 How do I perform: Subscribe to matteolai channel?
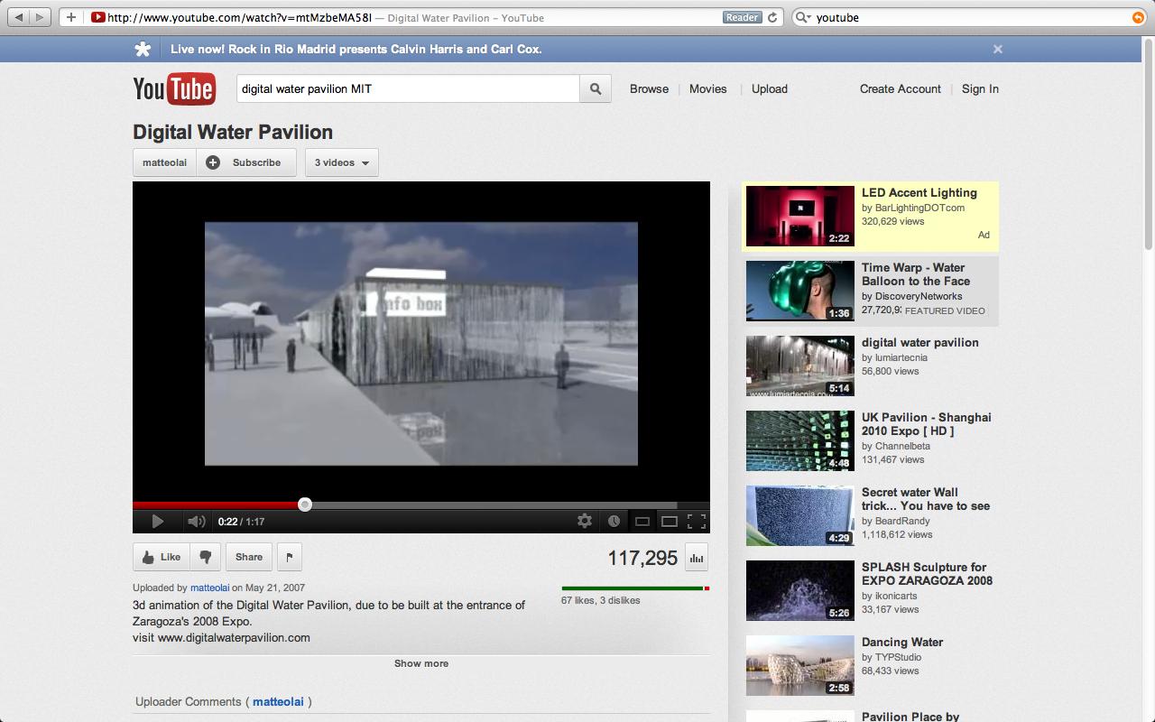pyautogui.click(x=246, y=162)
